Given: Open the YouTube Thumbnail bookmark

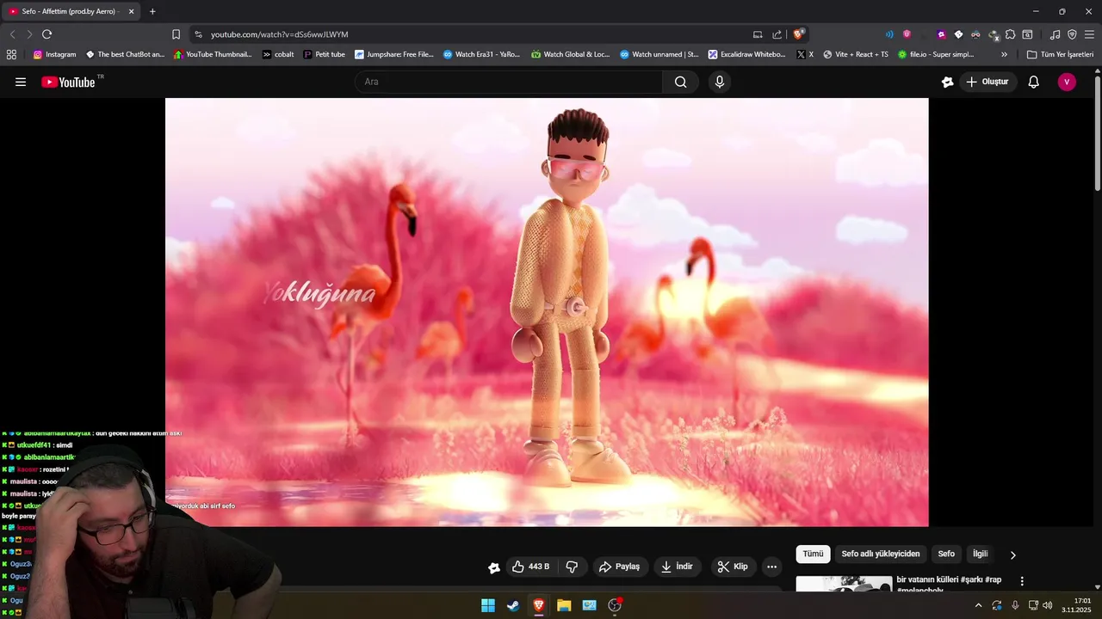Looking at the screenshot, I should pyautogui.click(x=213, y=54).
